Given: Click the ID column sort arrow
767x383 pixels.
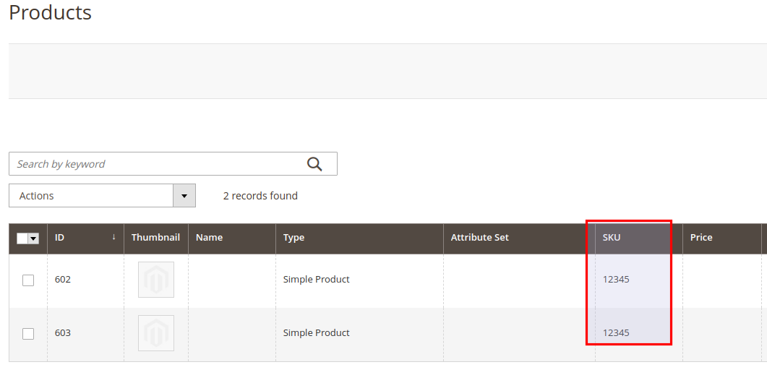Looking at the screenshot, I should pos(113,237).
